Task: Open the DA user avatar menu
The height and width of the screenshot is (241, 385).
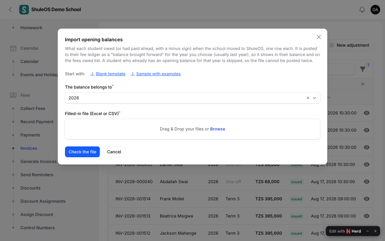Action: [375, 10]
